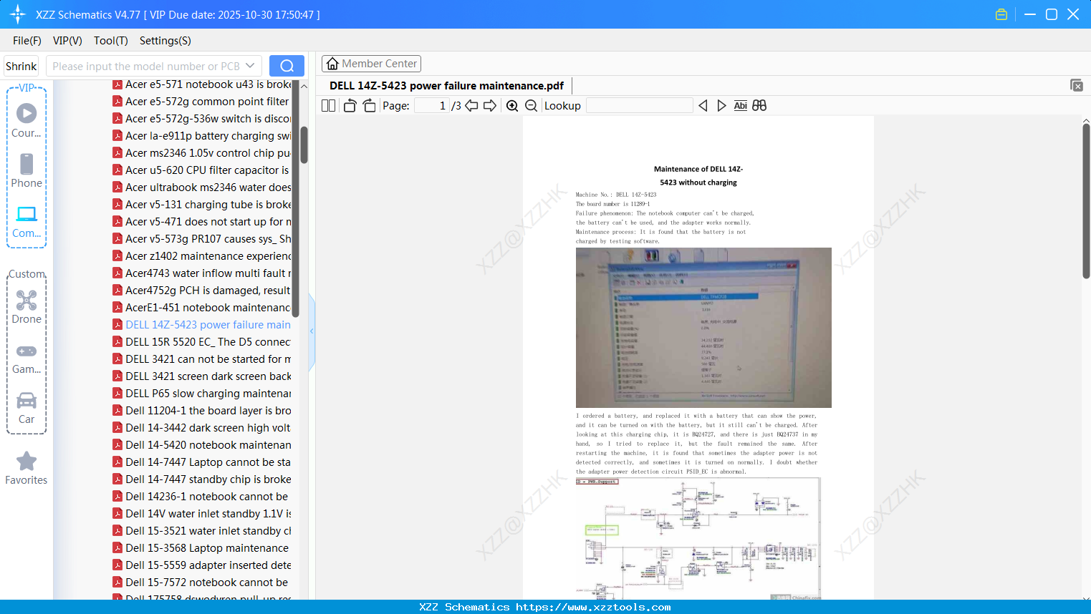Select the Computer category icon
The height and width of the screenshot is (614, 1091).
27,220
